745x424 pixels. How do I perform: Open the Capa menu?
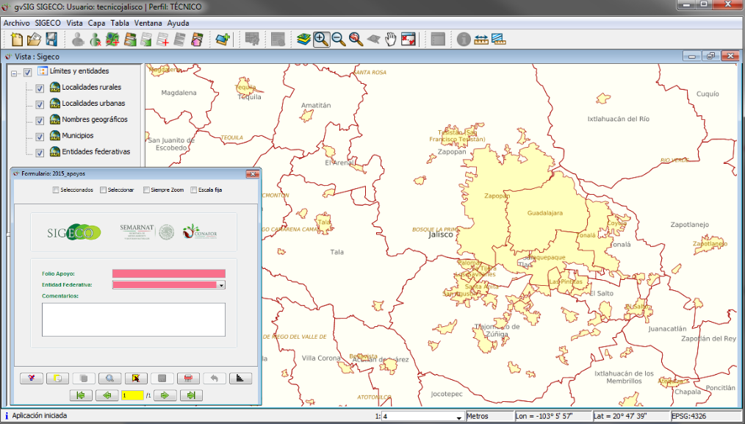96,23
